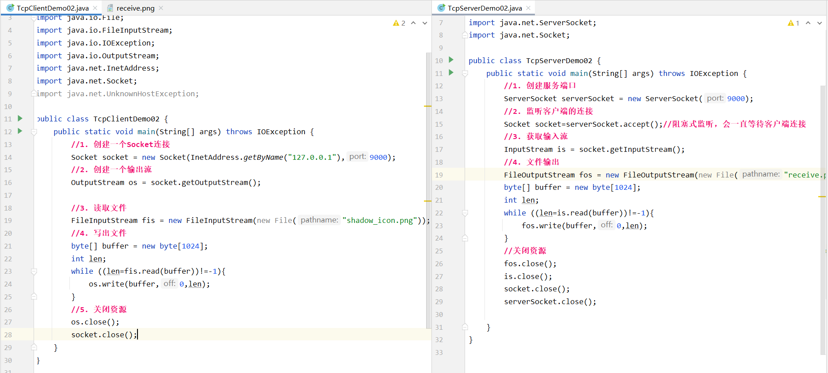
Task: Click import java.net.ServerSocket line
Action: tap(532, 23)
